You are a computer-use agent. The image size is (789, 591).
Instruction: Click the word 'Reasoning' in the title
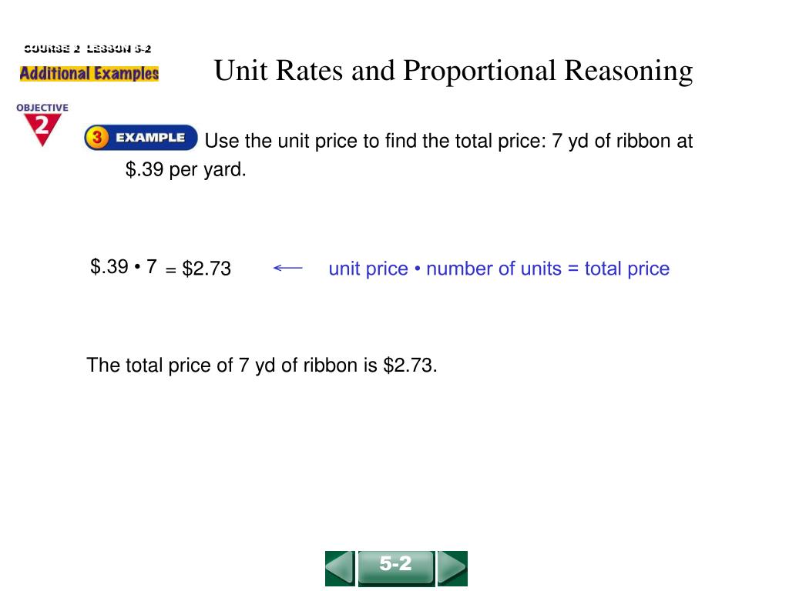(x=629, y=71)
